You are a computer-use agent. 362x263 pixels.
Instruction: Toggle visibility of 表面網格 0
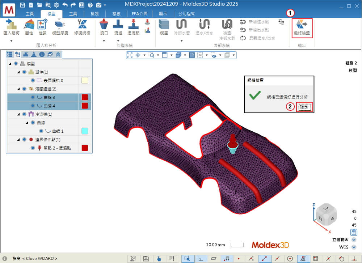coord(33,80)
